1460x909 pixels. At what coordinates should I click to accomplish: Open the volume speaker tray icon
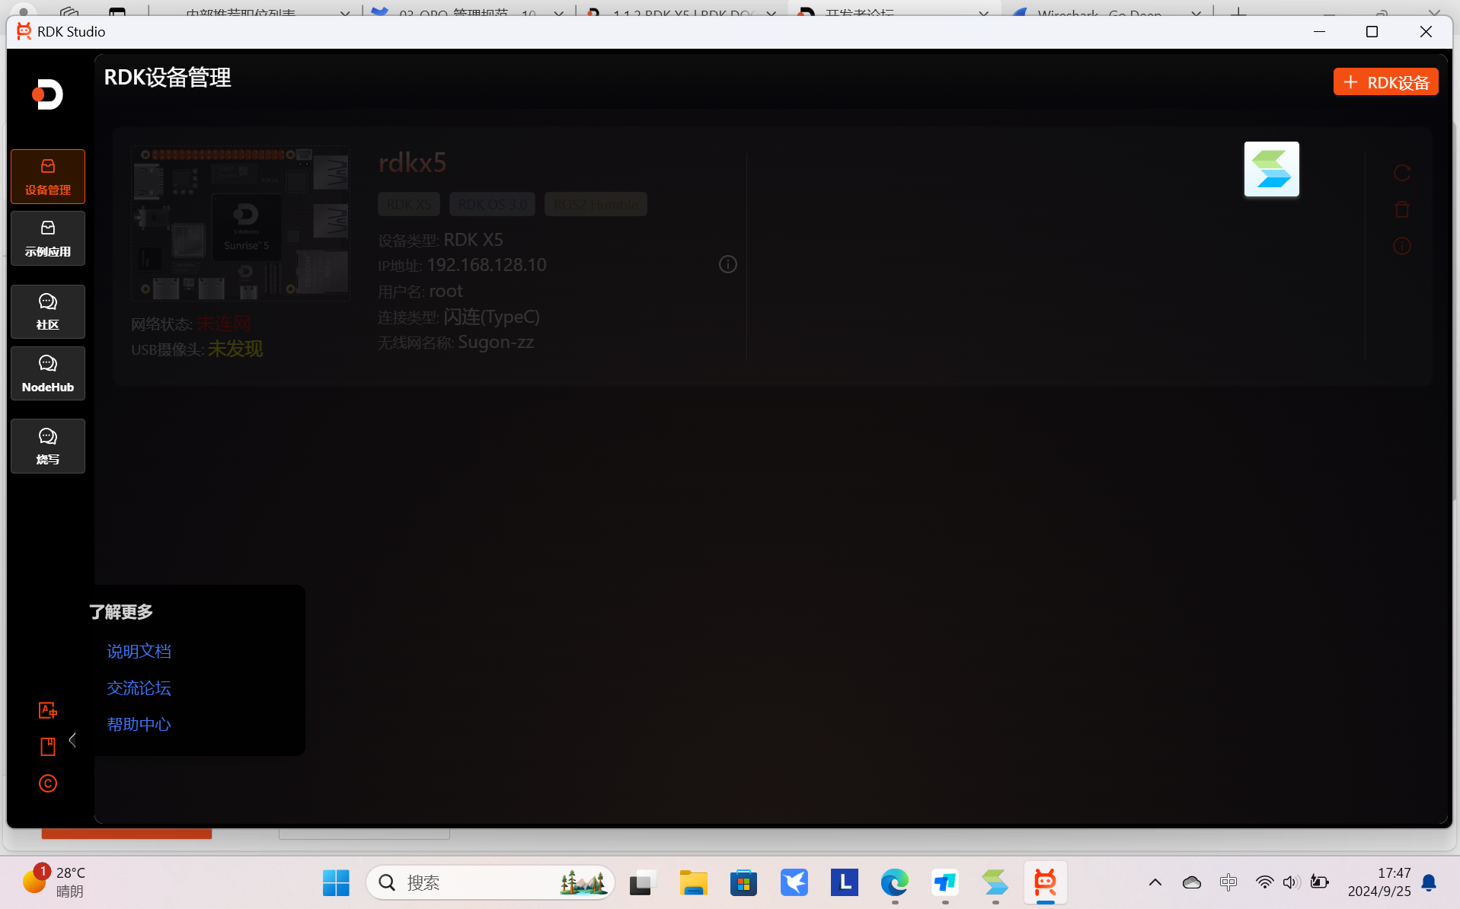point(1291,882)
